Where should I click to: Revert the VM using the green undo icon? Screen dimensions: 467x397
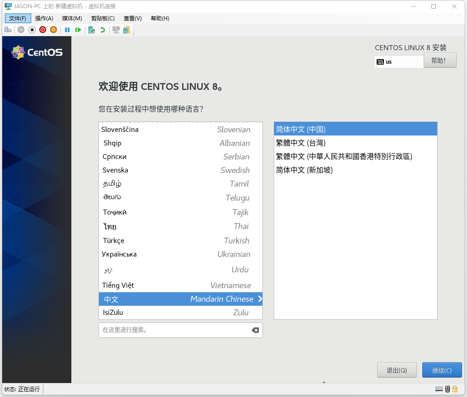[103, 29]
